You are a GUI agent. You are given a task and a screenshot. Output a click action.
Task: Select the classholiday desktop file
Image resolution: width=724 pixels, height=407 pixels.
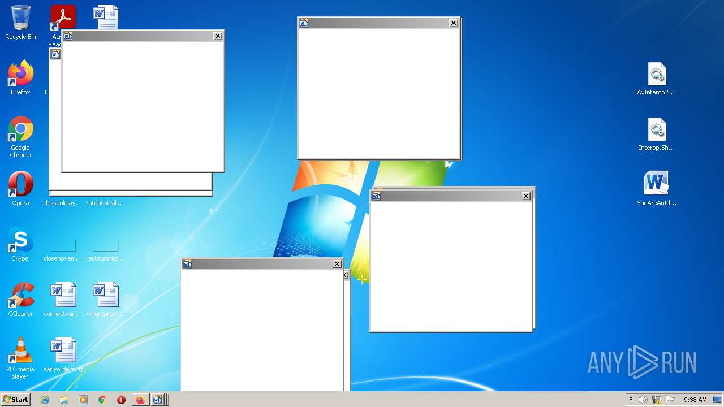63,202
